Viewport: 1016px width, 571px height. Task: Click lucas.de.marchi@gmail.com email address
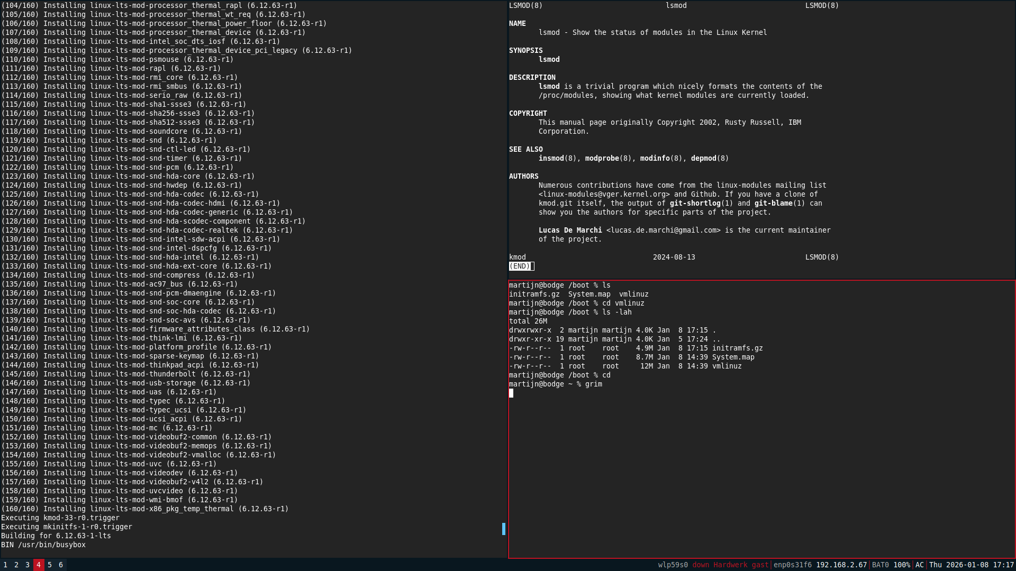coord(663,230)
